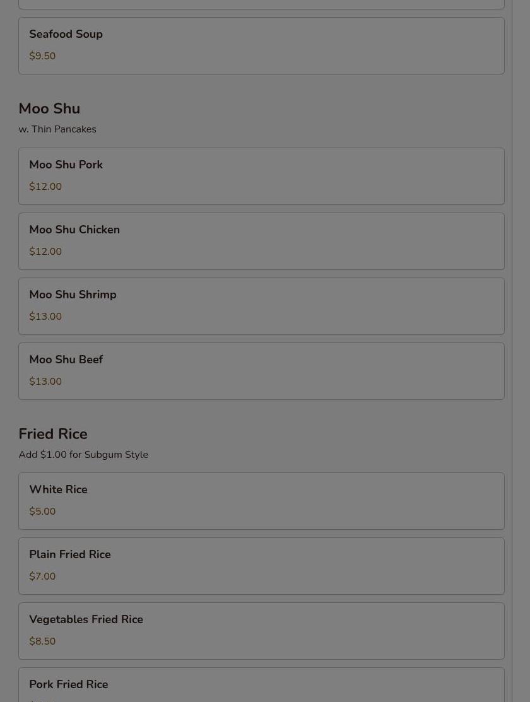The image size is (530, 702).
Task: Click the $9.50 Seafood Soup price
Action: [42, 56]
